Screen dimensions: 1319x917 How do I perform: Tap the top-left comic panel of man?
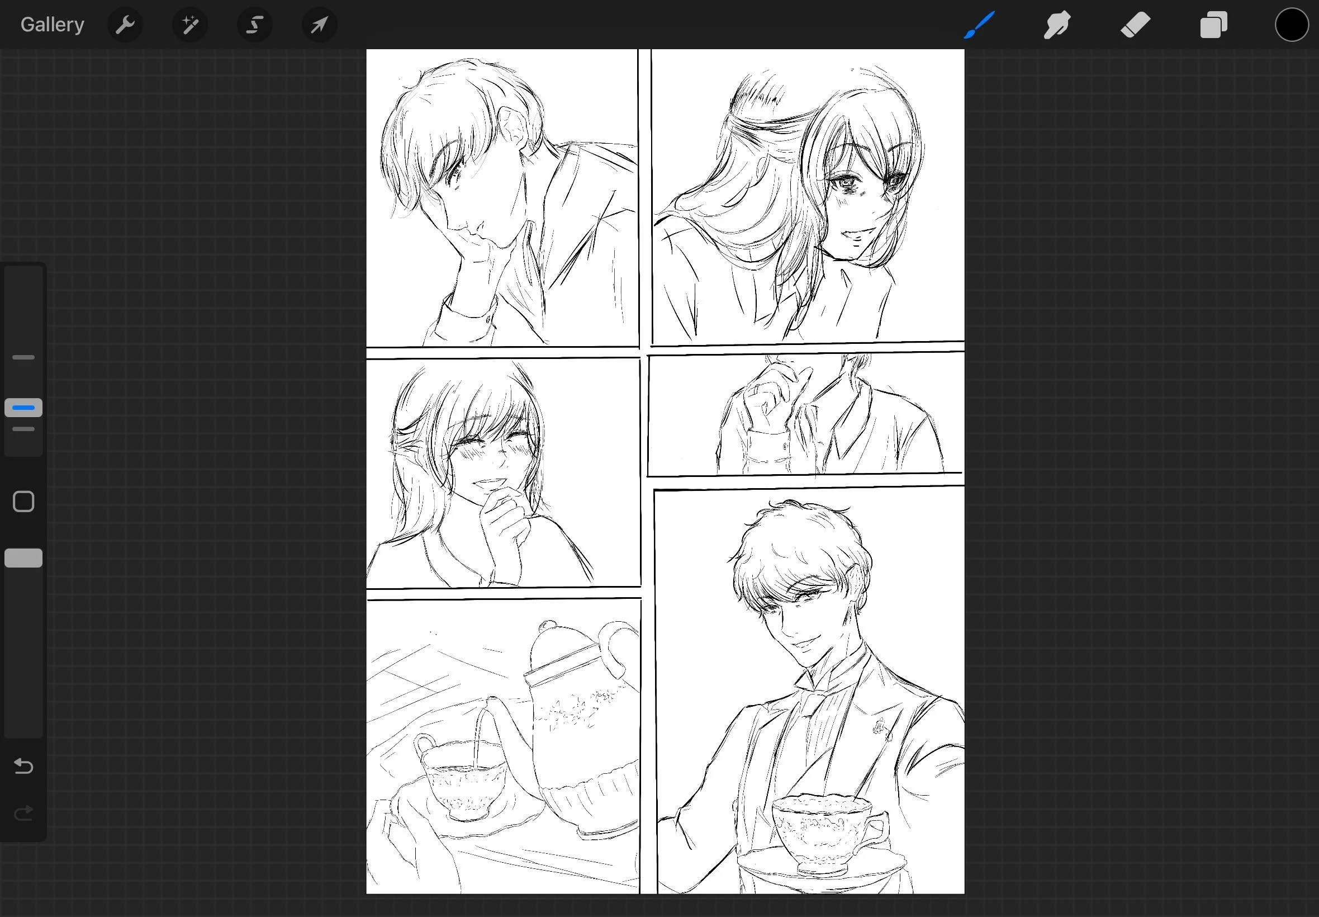pos(501,198)
